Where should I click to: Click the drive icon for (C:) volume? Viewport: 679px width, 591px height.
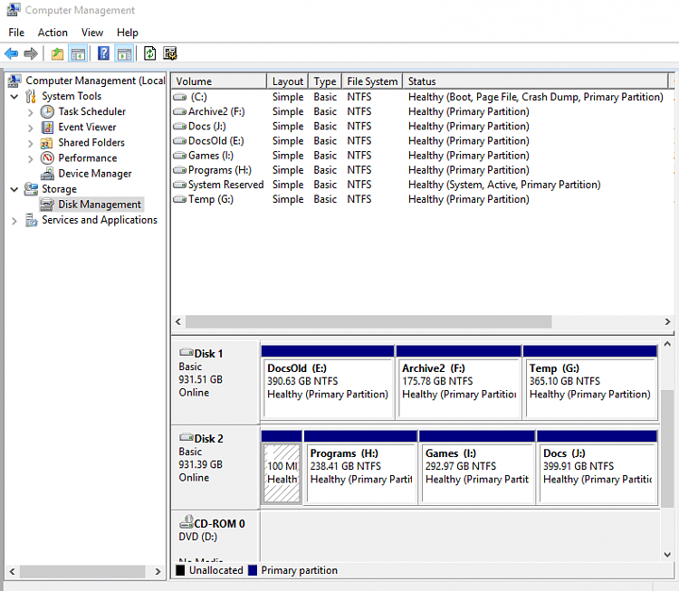180,97
